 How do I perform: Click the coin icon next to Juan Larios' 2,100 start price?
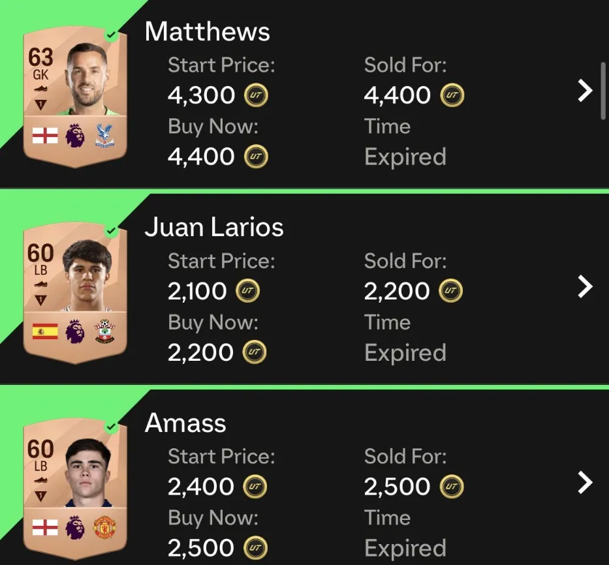(x=247, y=291)
